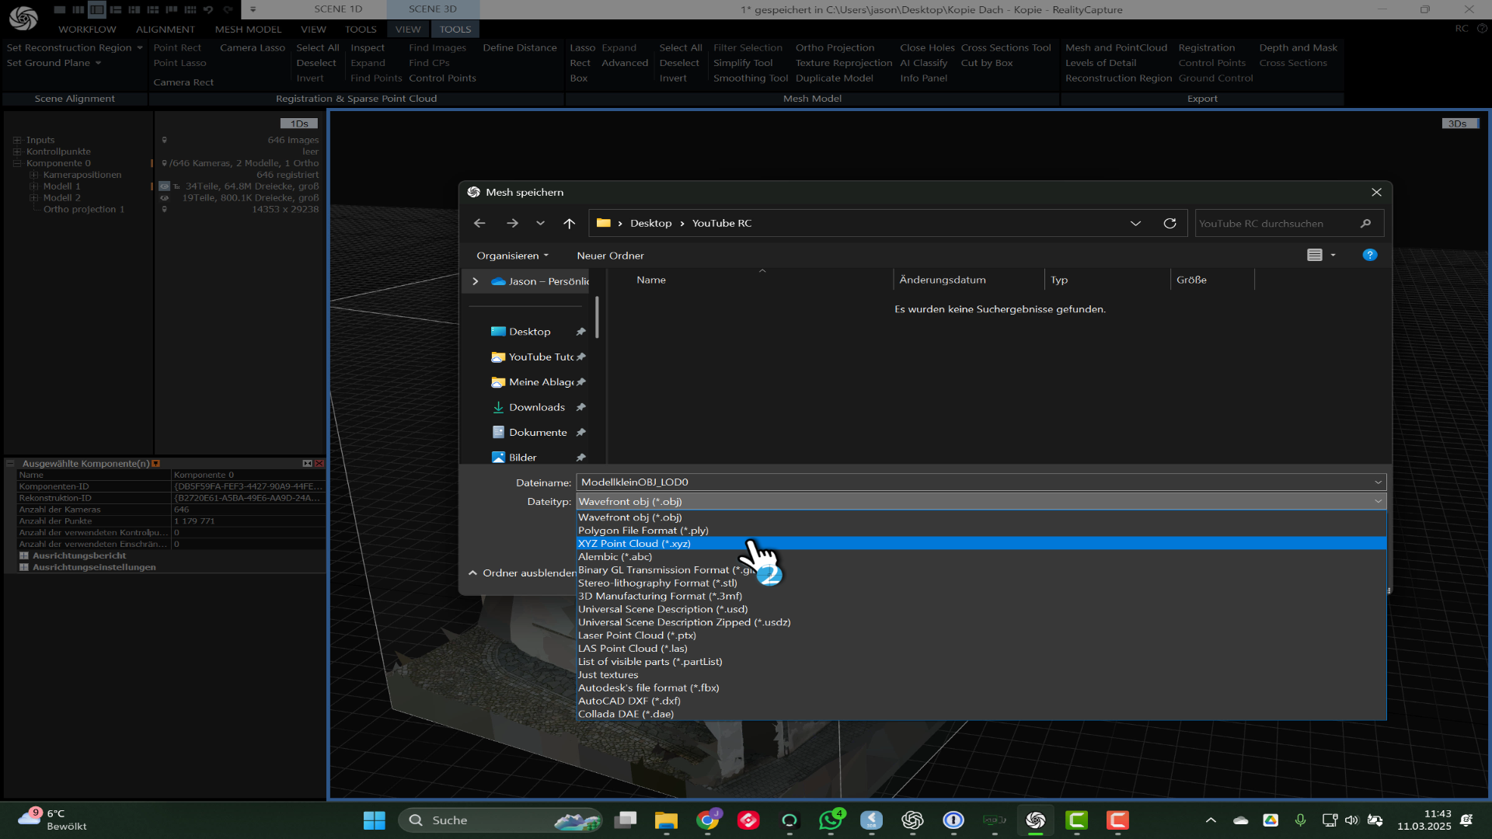Click the Define Distance tool

click(x=520, y=48)
